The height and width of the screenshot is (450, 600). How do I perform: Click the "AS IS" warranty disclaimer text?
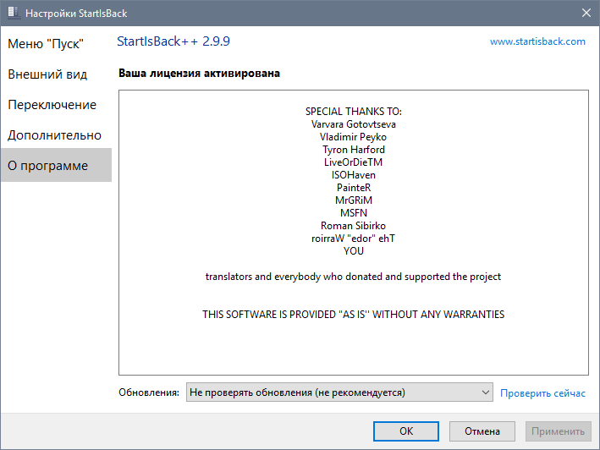[x=353, y=315]
